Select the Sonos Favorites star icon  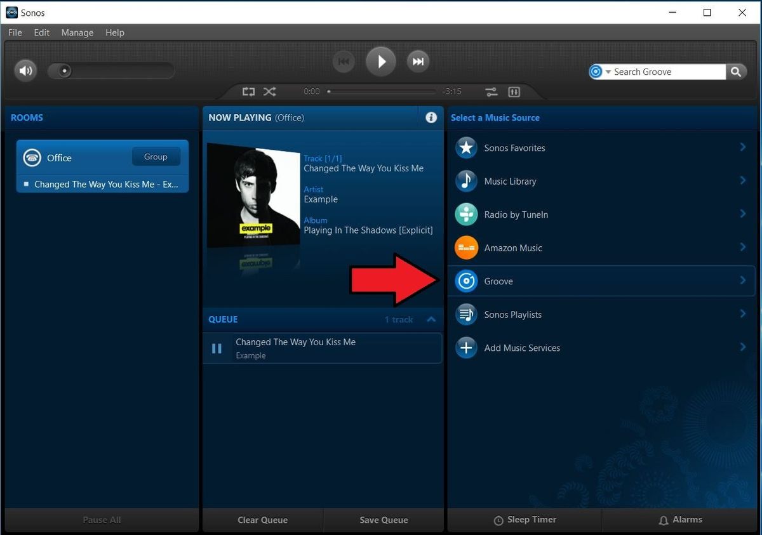[465, 147]
